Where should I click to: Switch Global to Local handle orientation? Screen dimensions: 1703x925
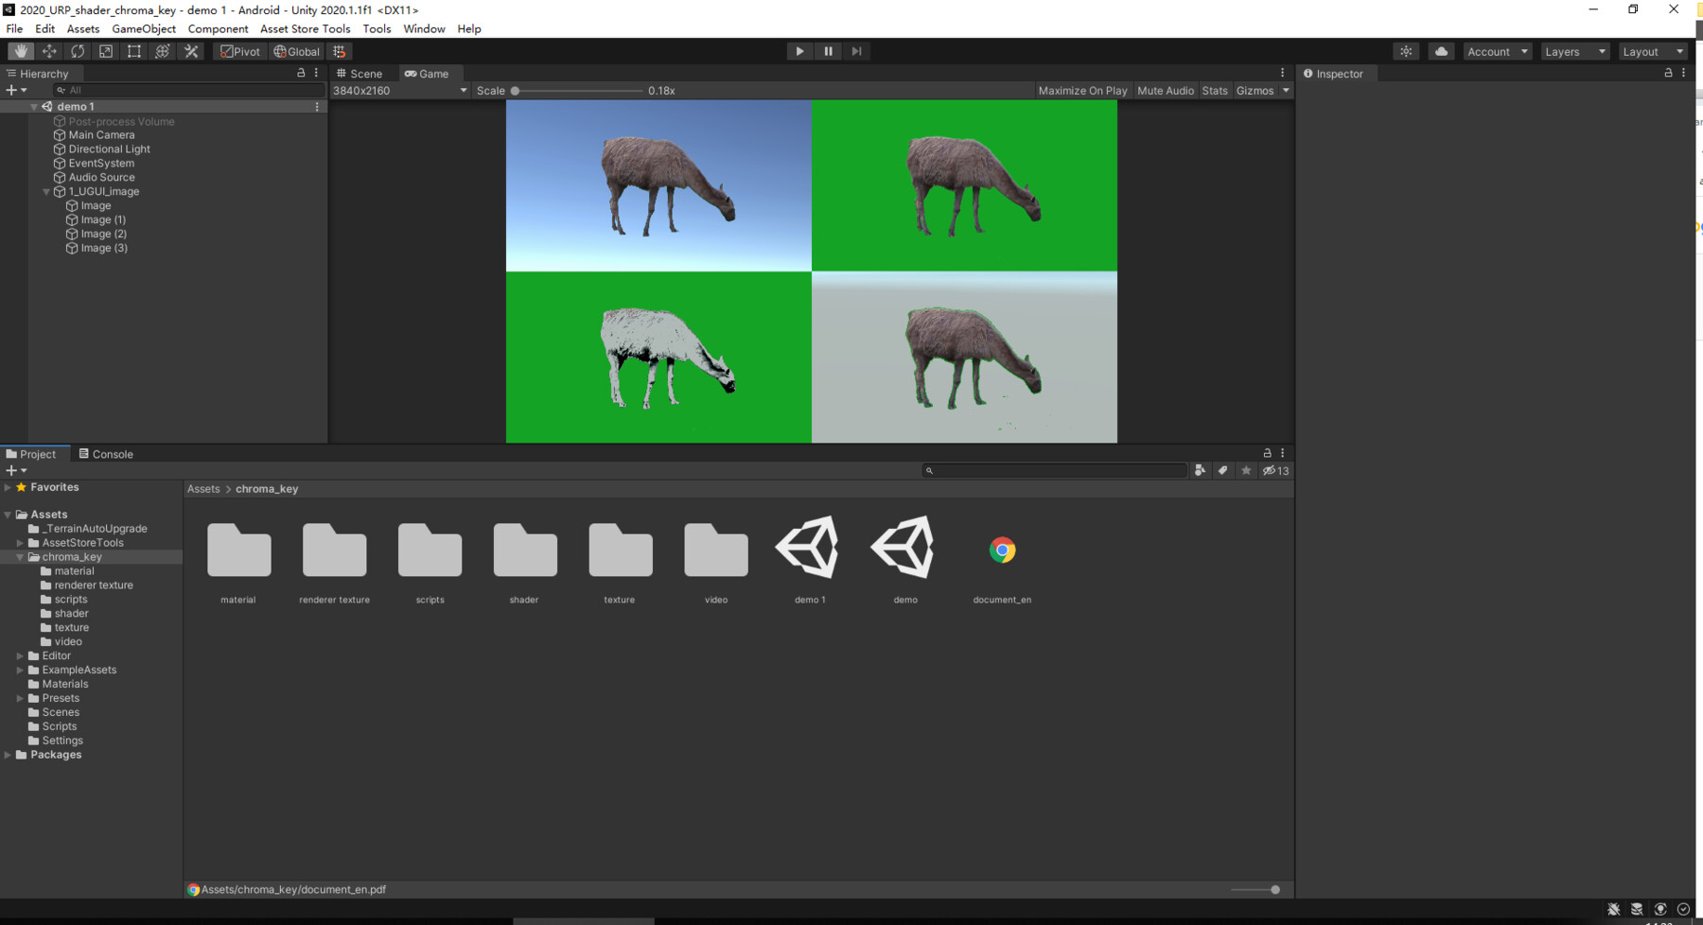click(x=296, y=51)
